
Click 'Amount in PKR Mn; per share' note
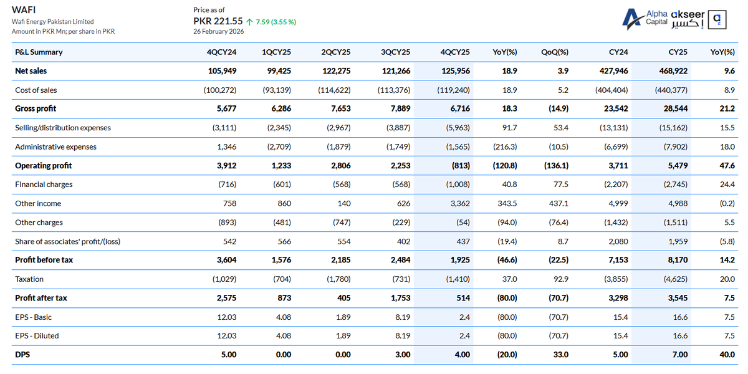click(x=63, y=31)
